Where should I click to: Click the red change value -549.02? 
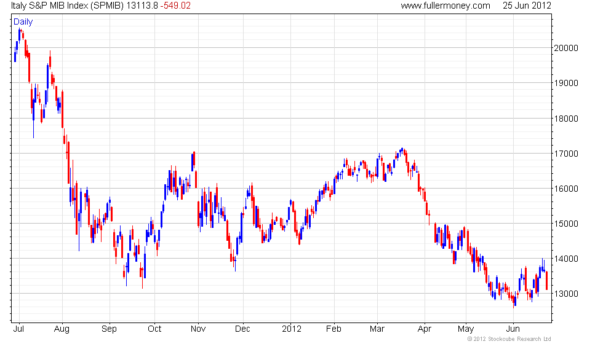[x=175, y=6]
